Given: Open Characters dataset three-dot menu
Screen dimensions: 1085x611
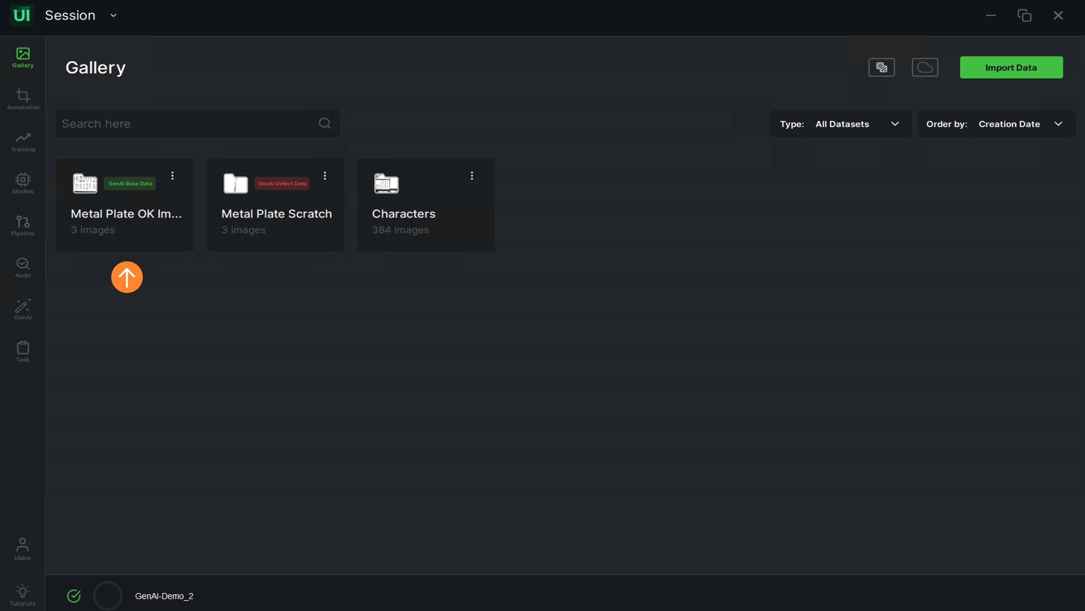Looking at the screenshot, I should click(x=472, y=176).
